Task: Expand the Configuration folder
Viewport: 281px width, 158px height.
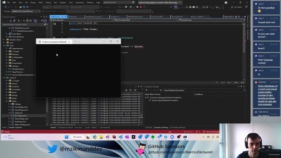Action: coord(6,57)
